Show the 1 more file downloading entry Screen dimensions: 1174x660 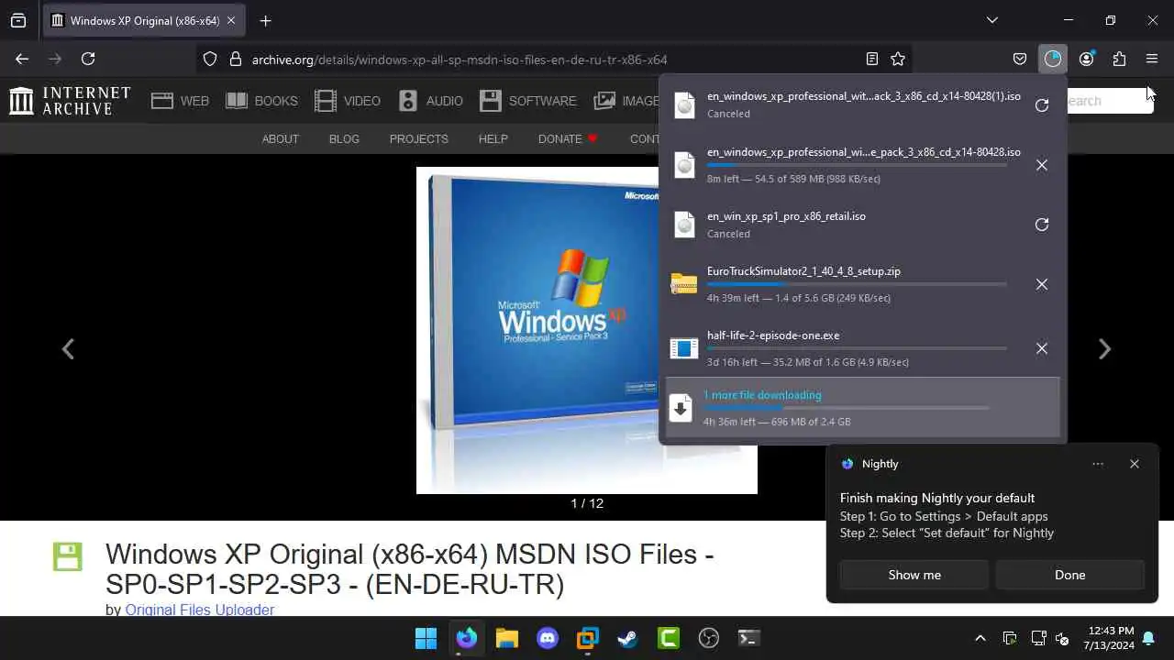click(x=862, y=407)
